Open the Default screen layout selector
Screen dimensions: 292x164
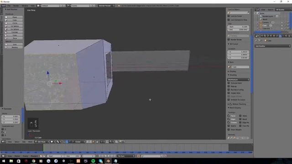pos(50,6)
